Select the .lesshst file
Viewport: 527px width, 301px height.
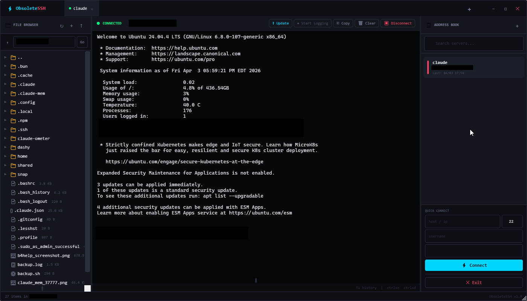point(27,229)
